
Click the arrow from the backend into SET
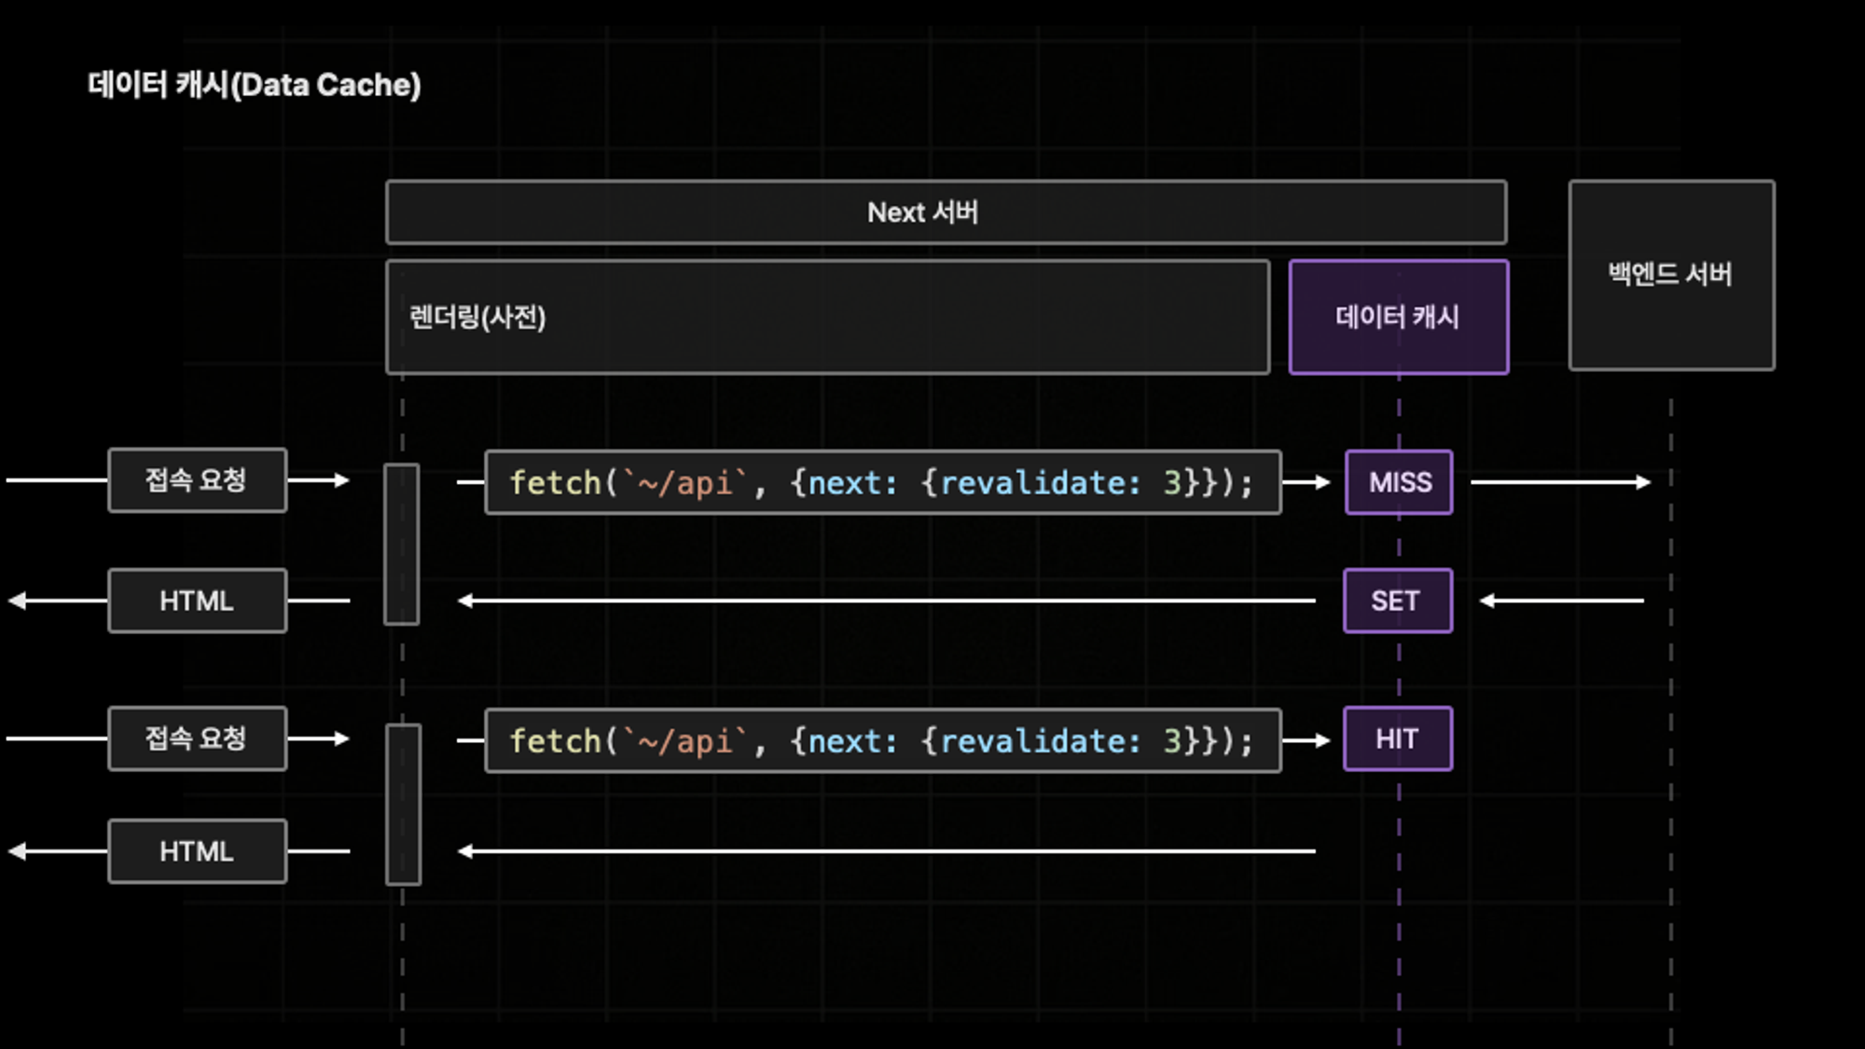(1561, 600)
